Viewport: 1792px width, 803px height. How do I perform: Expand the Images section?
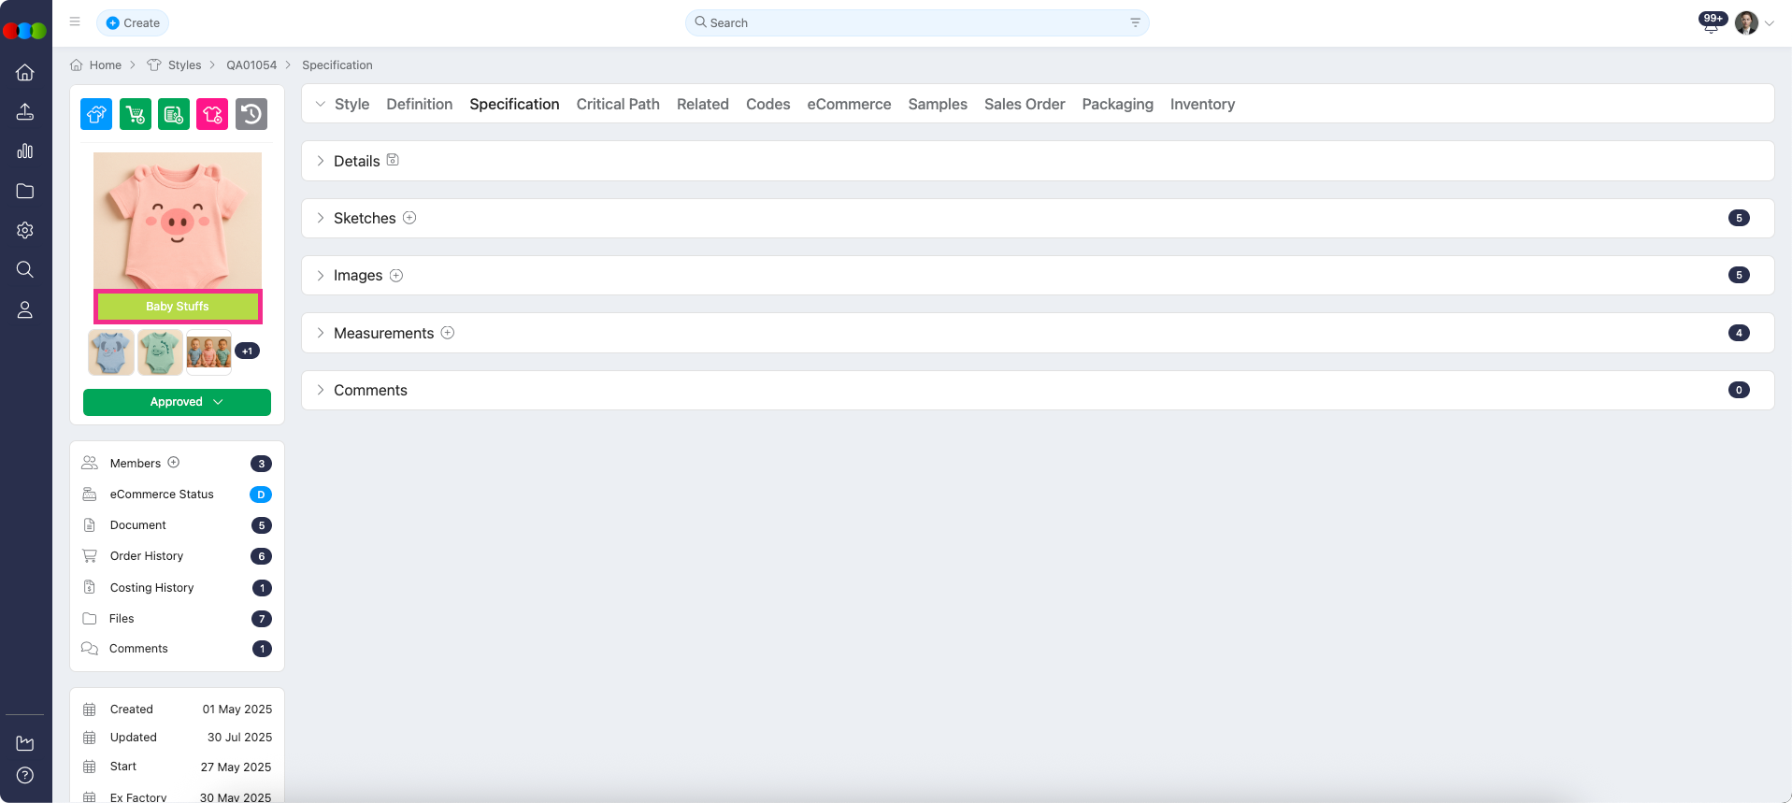[x=321, y=276]
